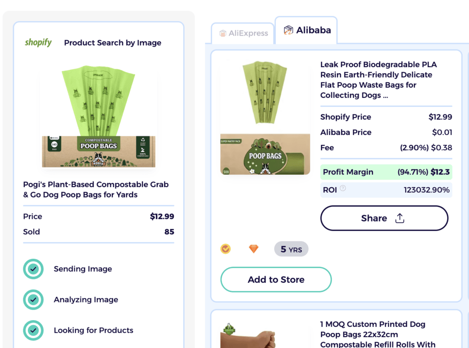Open the Leak Proof Biodegradable product title link
This screenshot has width=469, height=348.
coord(386,80)
